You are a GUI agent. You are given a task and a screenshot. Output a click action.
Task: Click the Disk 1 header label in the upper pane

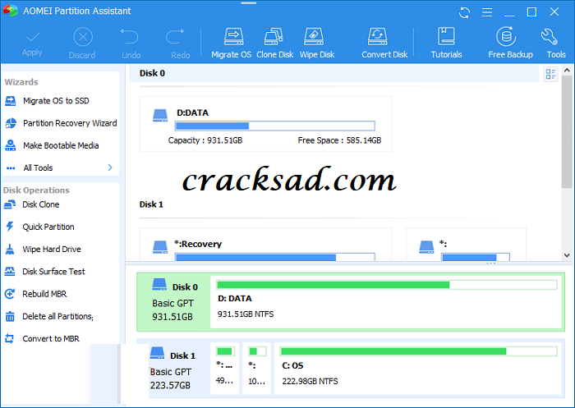151,204
